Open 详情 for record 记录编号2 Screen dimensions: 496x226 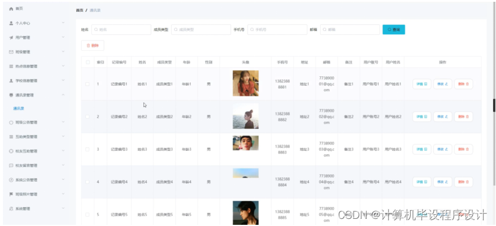[422, 117]
